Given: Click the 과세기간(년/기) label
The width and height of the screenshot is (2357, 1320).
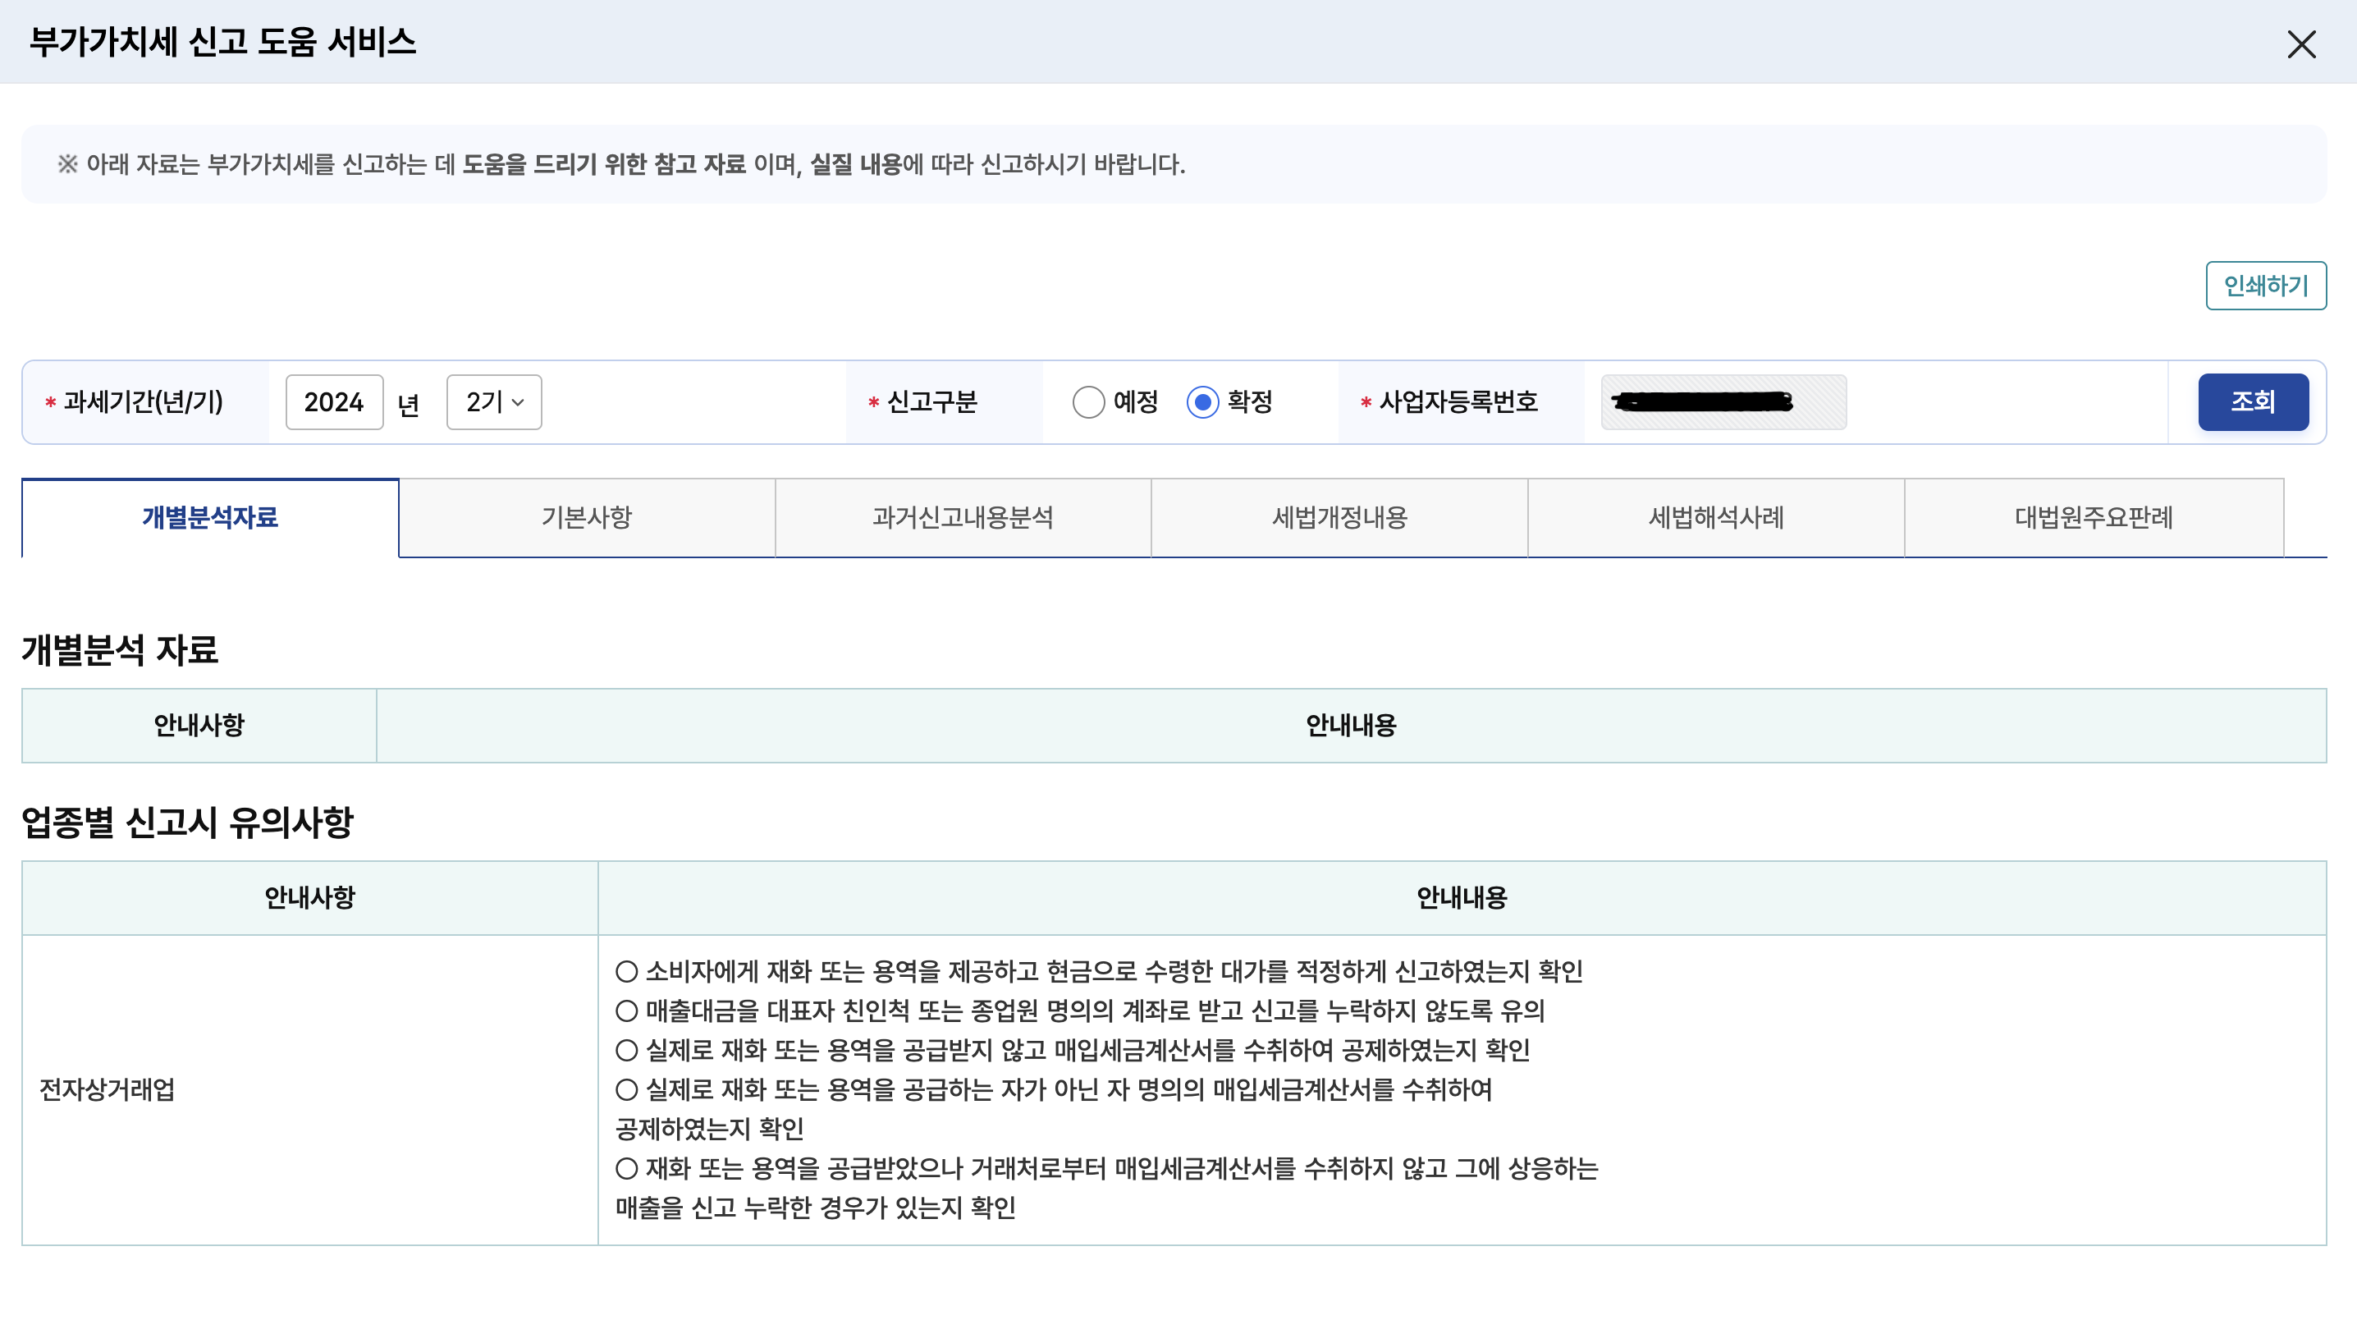Looking at the screenshot, I should coord(143,402).
